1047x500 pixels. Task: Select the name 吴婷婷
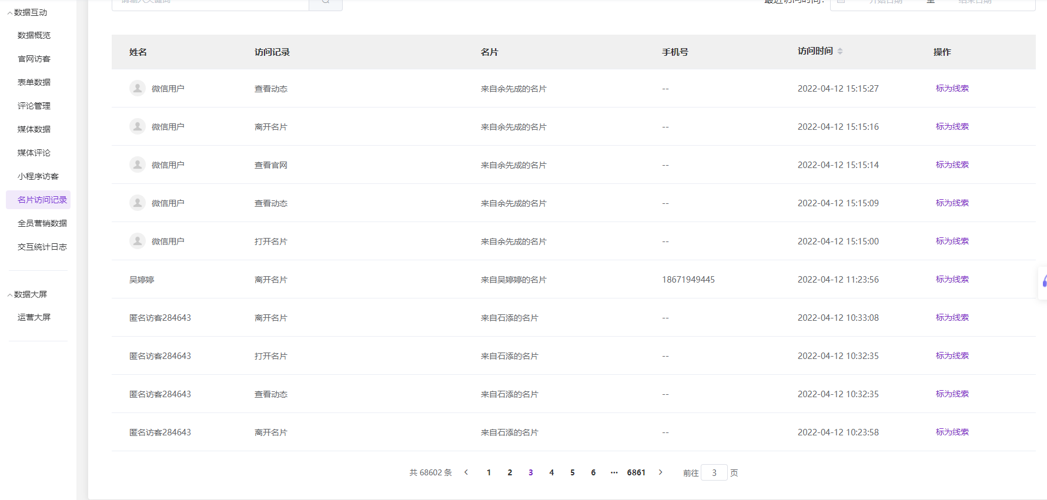(142, 280)
